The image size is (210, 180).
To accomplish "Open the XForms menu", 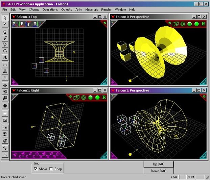I will tap(34, 10).
